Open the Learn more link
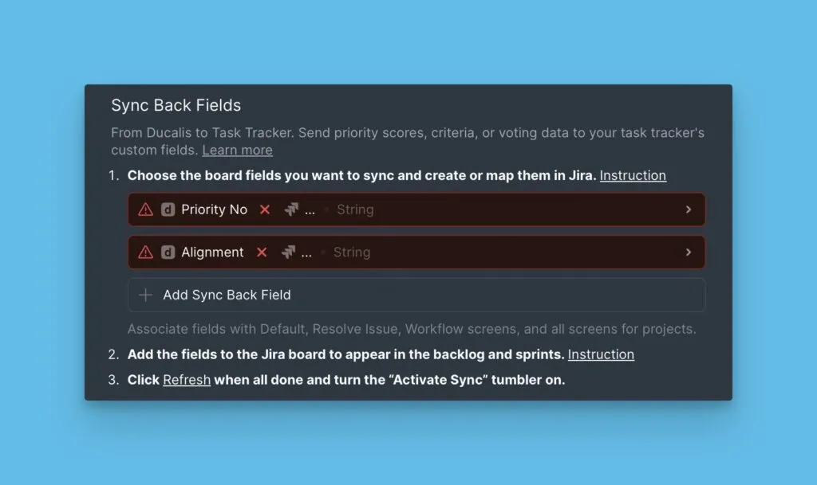Viewport: 817px width, 485px height. (237, 151)
